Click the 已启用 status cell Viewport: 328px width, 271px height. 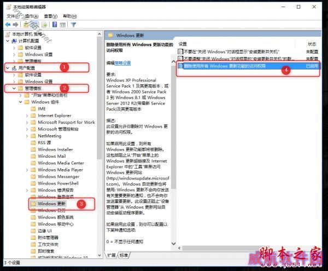point(312,66)
